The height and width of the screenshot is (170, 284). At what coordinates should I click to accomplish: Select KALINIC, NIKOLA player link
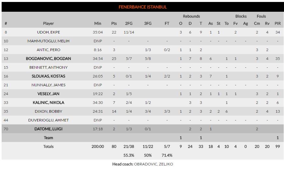click(x=48, y=103)
